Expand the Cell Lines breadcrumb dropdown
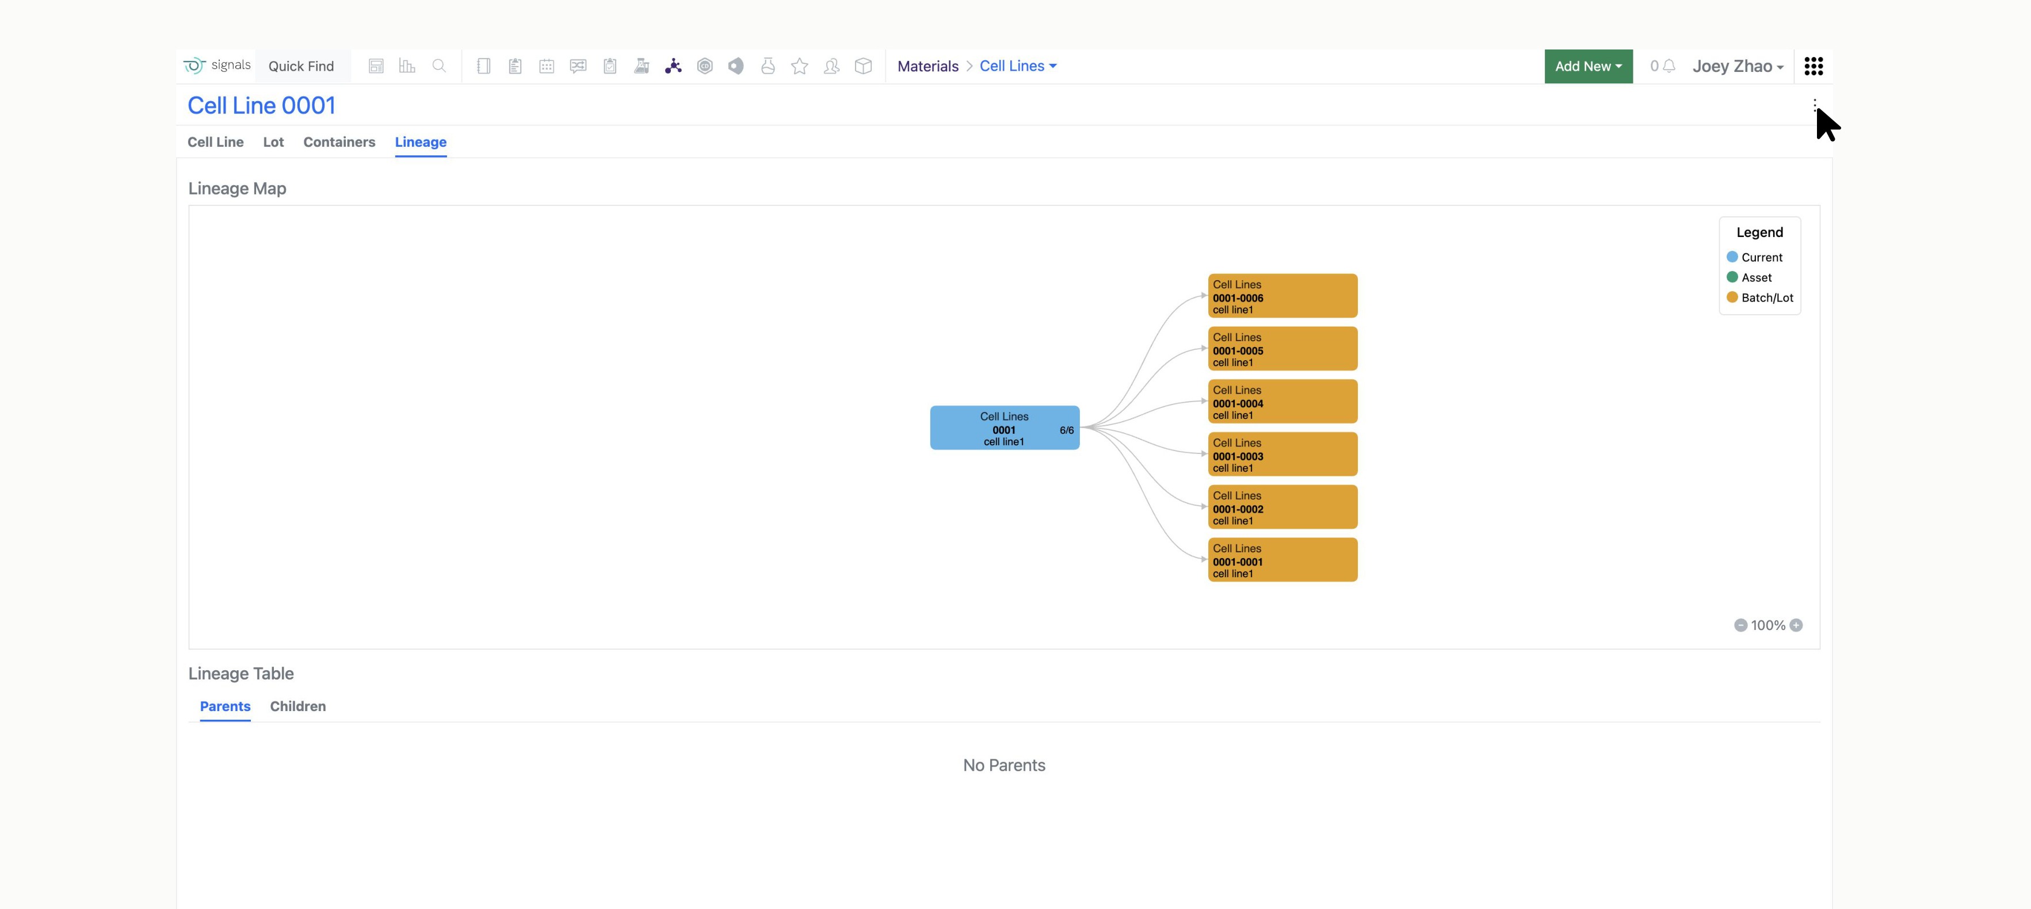The image size is (2031, 909). pyautogui.click(x=1018, y=66)
